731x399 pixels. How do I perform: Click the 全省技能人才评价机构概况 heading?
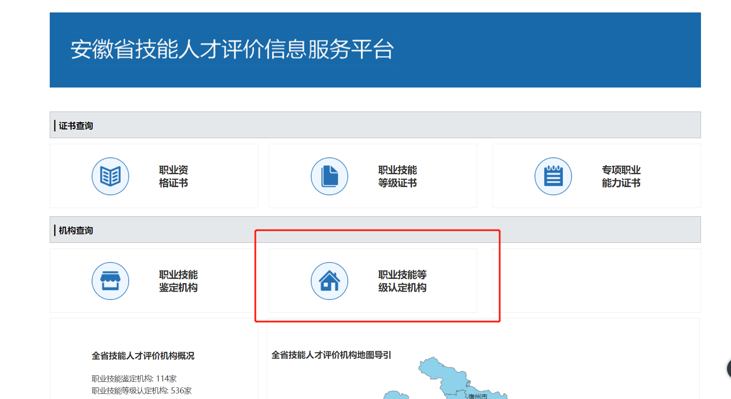(x=143, y=356)
